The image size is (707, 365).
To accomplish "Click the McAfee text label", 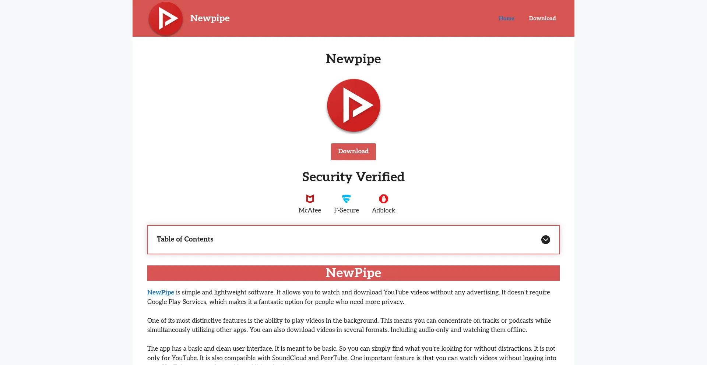I will pyautogui.click(x=310, y=210).
